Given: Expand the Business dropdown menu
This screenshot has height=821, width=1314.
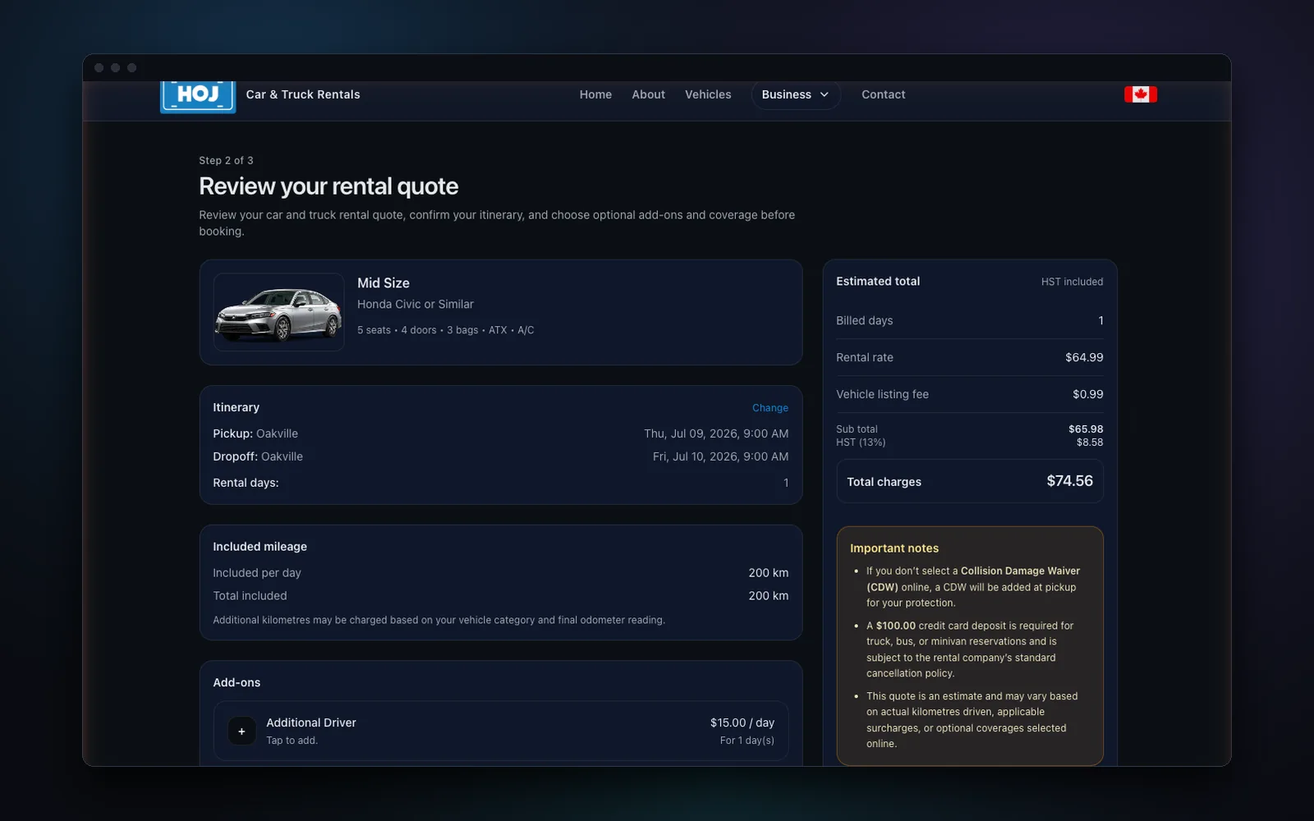Looking at the screenshot, I should 795,94.
